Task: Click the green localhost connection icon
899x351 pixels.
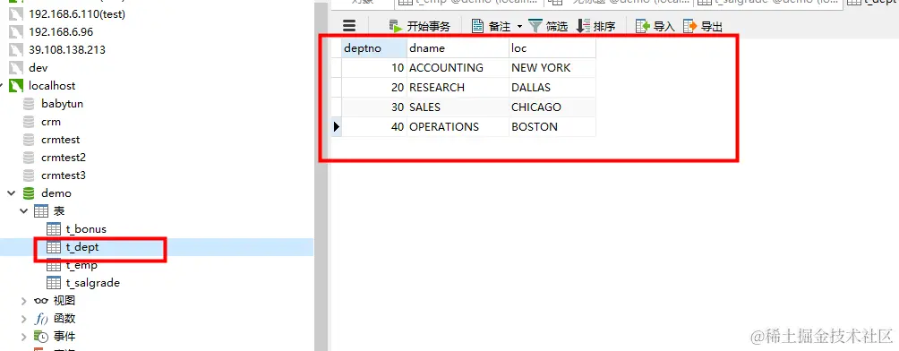Action: coord(15,85)
